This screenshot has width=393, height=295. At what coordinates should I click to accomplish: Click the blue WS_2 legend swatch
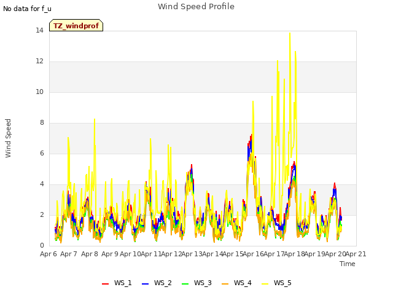[146, 284]
